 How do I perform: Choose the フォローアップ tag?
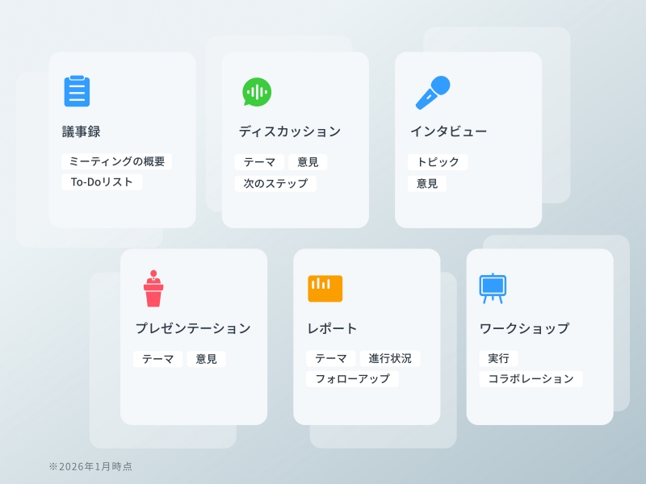pos(352,379)
